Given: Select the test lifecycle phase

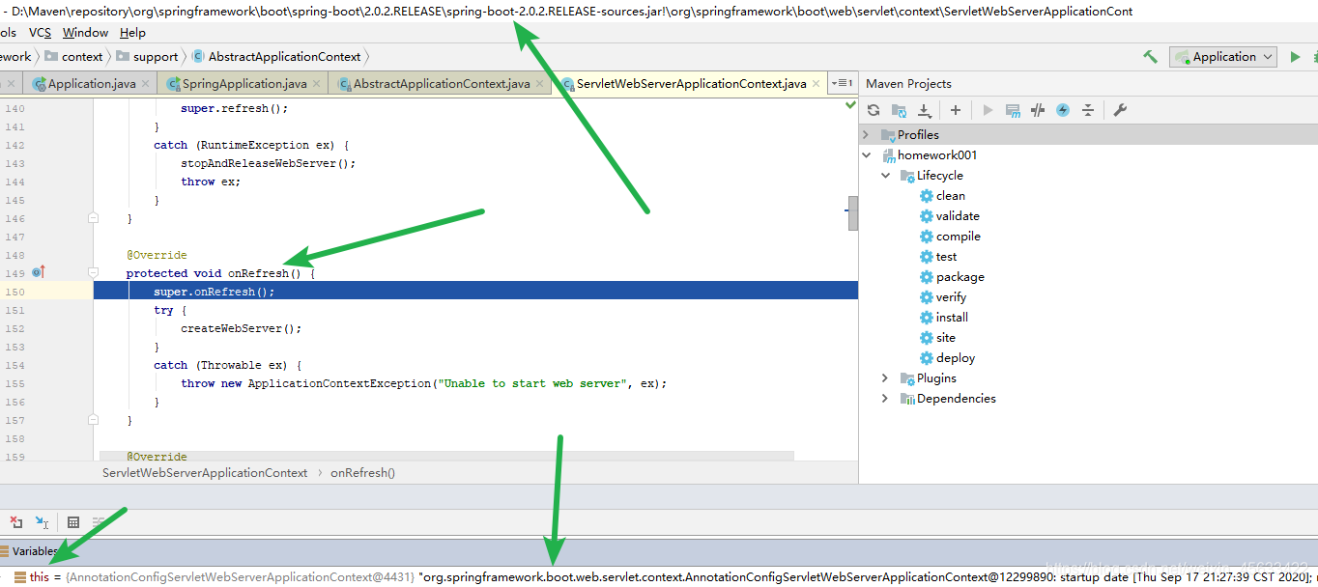Looking at the screenshot, I should pos(947,257).
